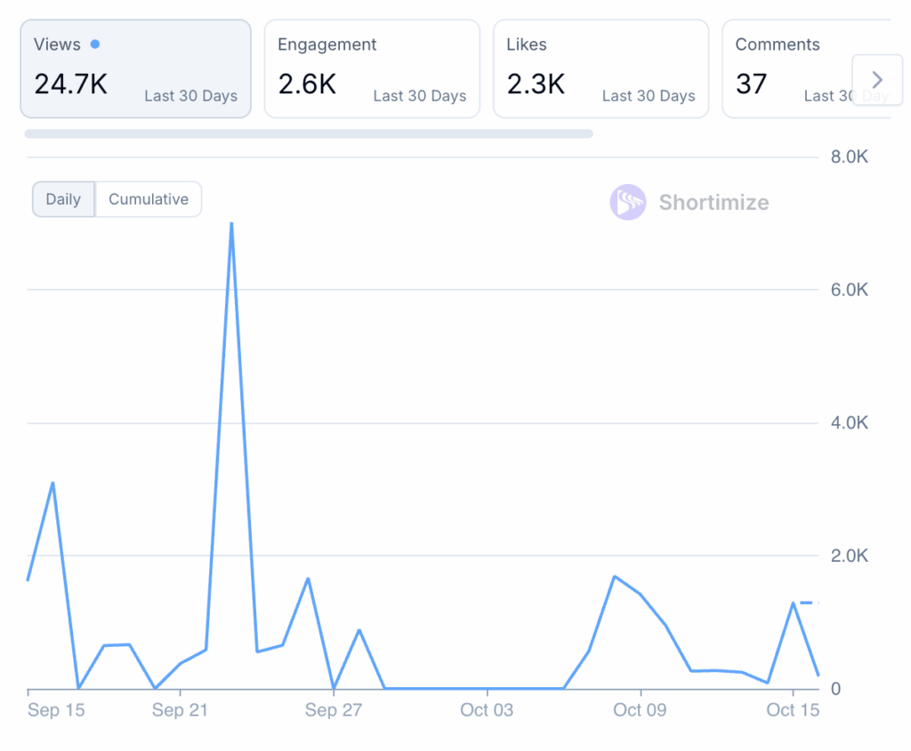Click the Oct 09 date label
911x751 pixels.
(640, 709)
